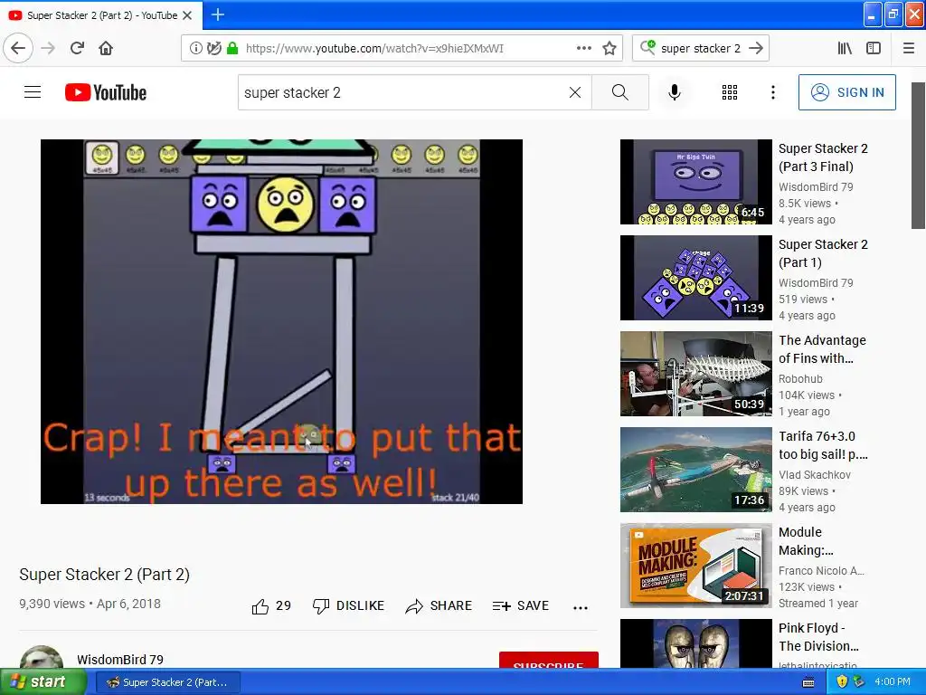This screenshot has width=926, height=695.
Task: Select the Super Stacker 2 (Part 2) browser tab
Action: (101, 15)
